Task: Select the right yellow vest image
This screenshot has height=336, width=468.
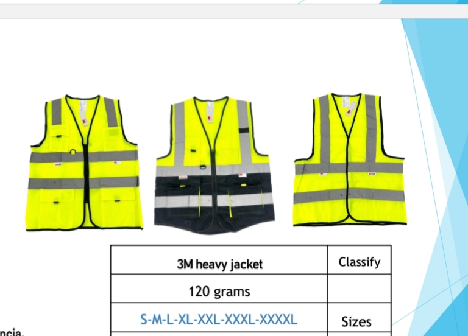Action: coord(349,160)
